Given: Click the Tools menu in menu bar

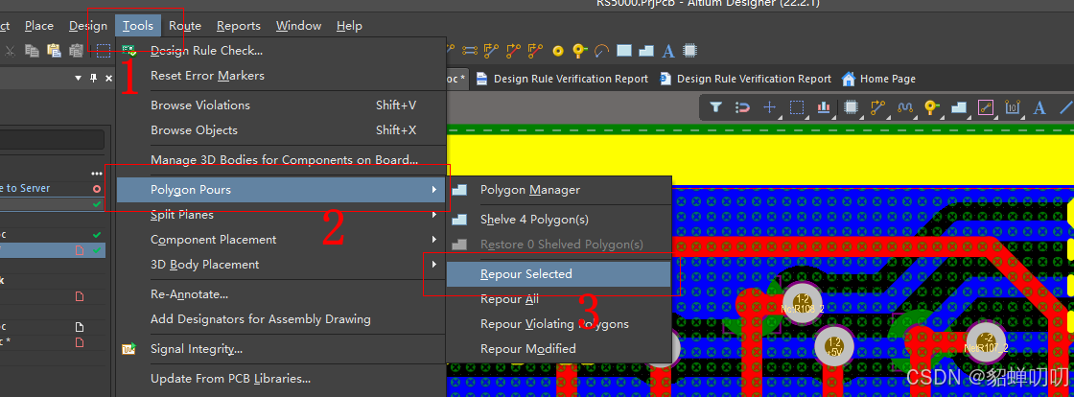Looking at the screenshot, I should coord(138,25).
